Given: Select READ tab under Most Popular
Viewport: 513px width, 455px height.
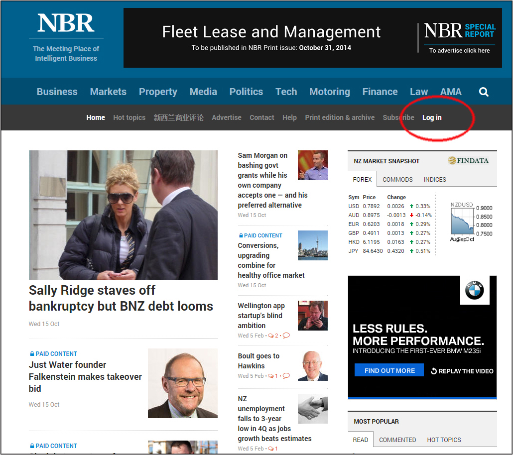Looking at the screenshot, I should tap(361, 440).
